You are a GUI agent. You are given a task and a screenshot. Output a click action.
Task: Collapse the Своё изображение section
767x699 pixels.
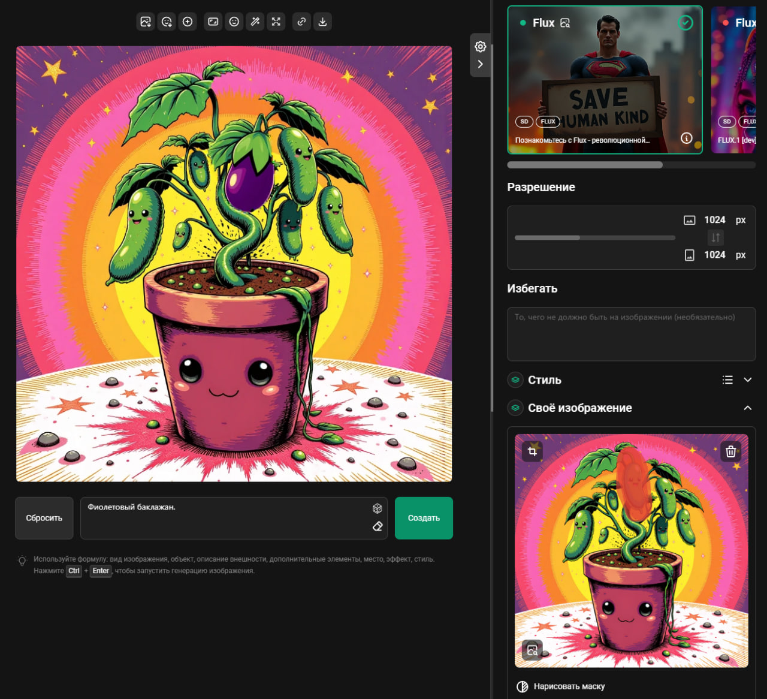pyautogui.click(x=748, y=408)
